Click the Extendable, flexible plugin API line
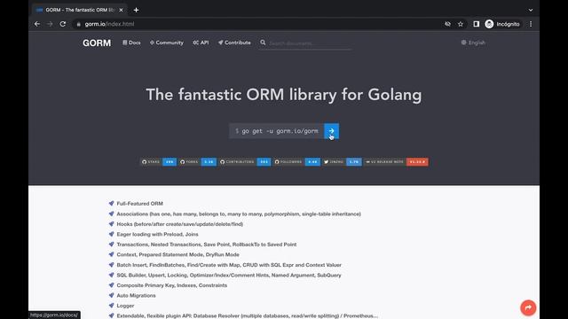 247,315
